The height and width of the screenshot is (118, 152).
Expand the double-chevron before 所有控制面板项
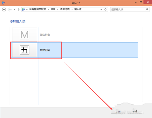click(x=27, y=9)
